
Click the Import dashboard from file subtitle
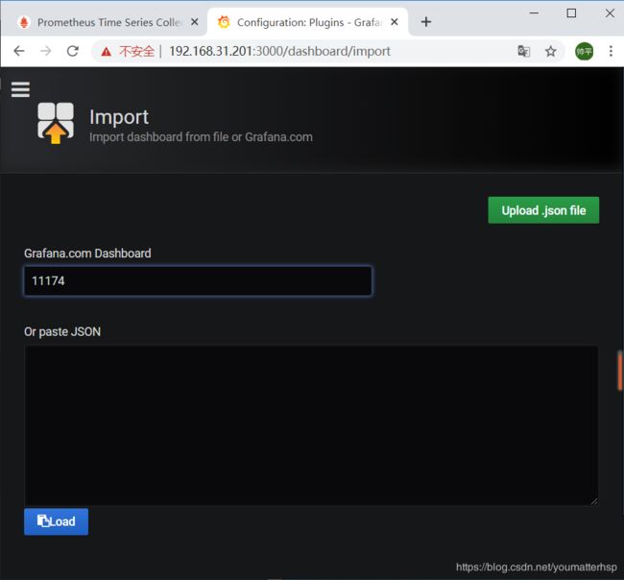[x=201, y=137]
